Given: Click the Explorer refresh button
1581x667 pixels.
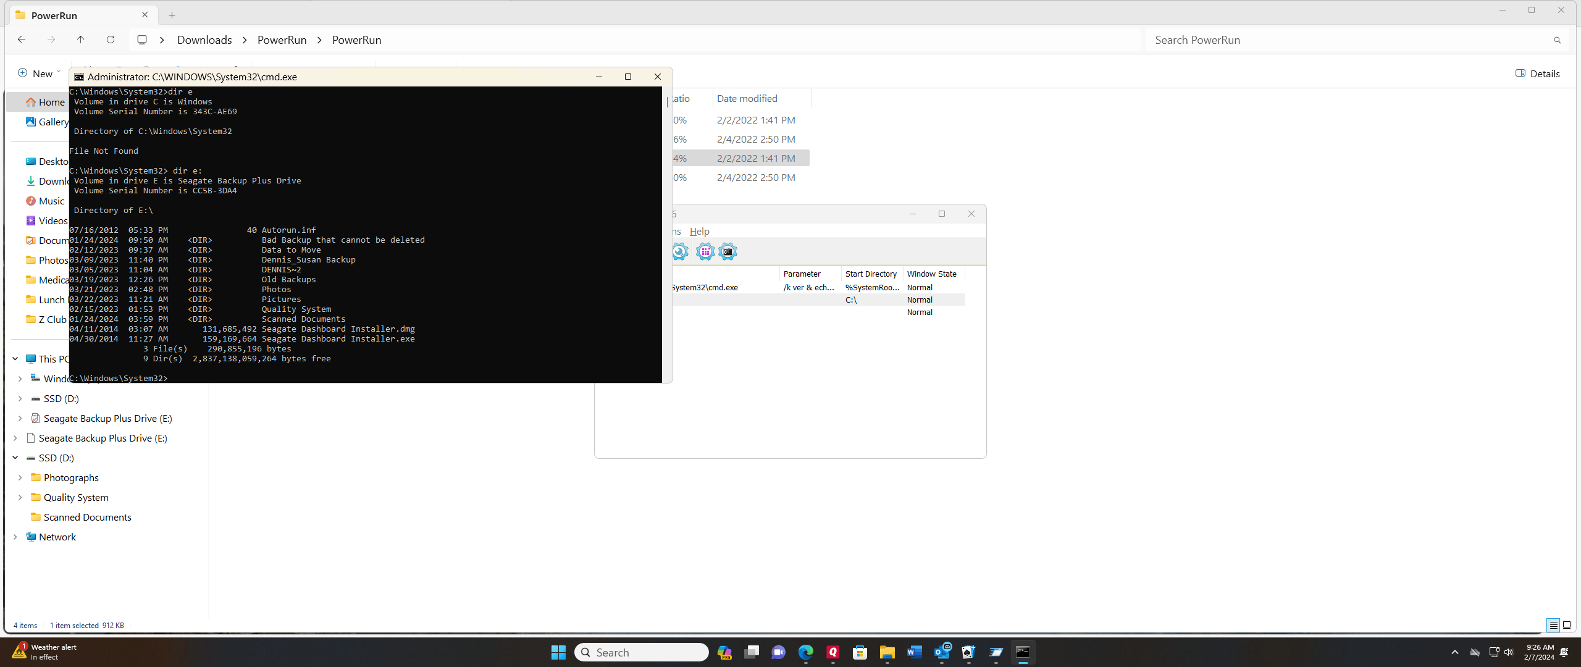Looking at the screenshot, I should coord(111,40).
